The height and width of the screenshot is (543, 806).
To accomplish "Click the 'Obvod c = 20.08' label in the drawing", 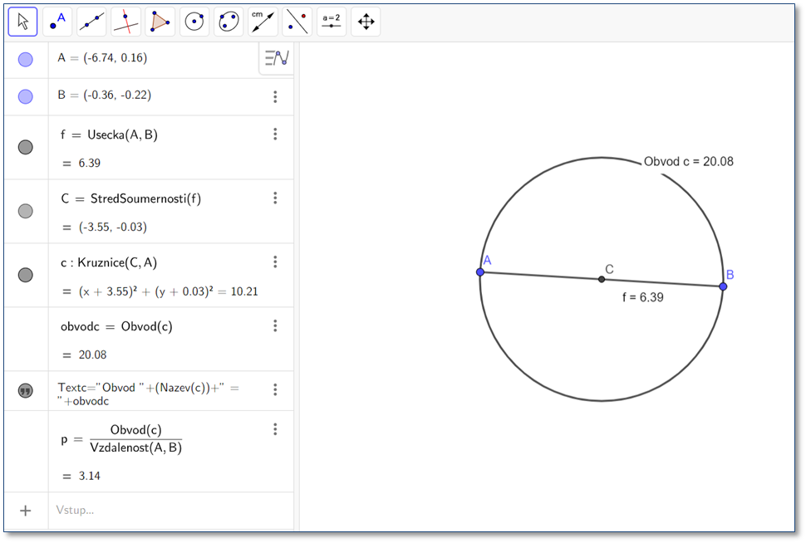I will pos(688,161).
